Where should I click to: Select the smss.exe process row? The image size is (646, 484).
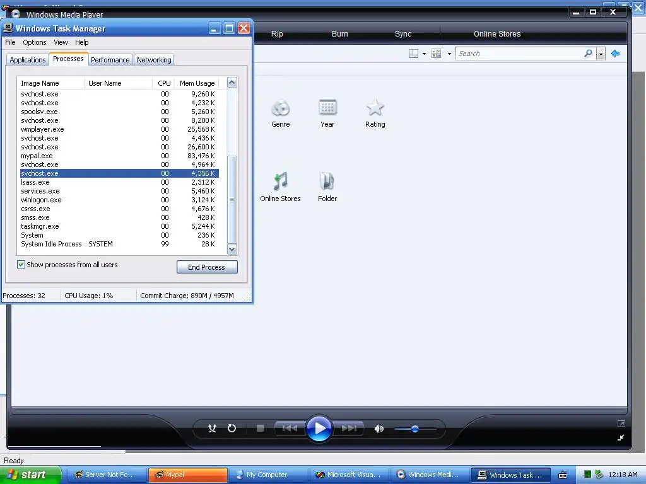119,217
